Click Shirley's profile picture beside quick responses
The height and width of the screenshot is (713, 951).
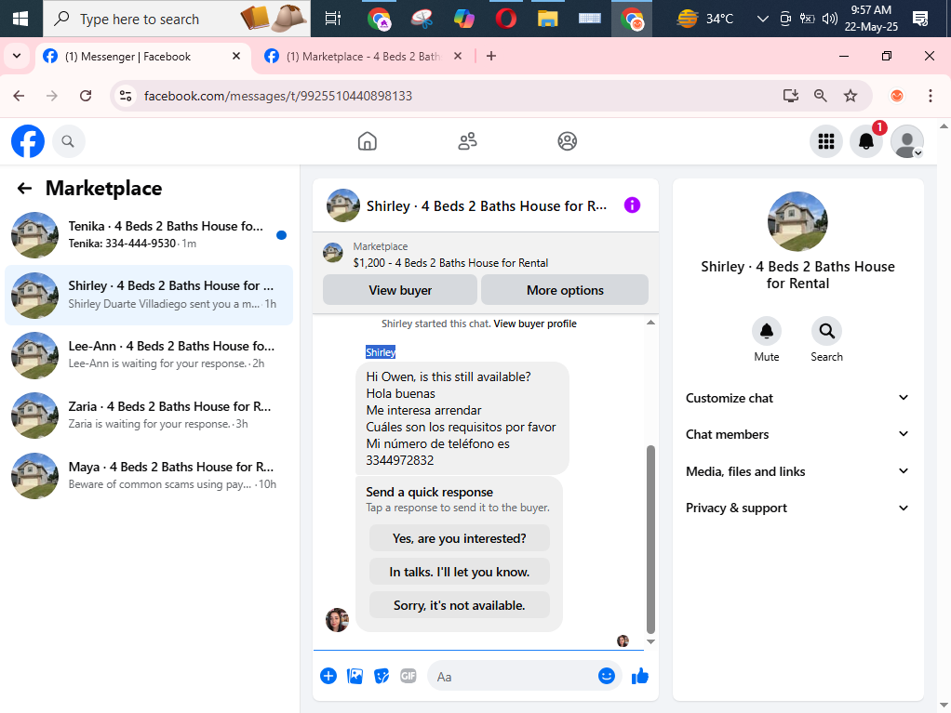point(337,620)
